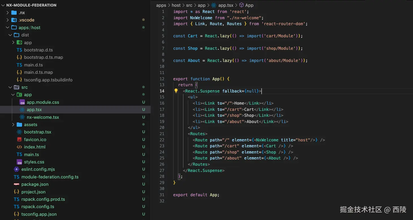Click the favicon.ico image file icon

pos(19,139)
